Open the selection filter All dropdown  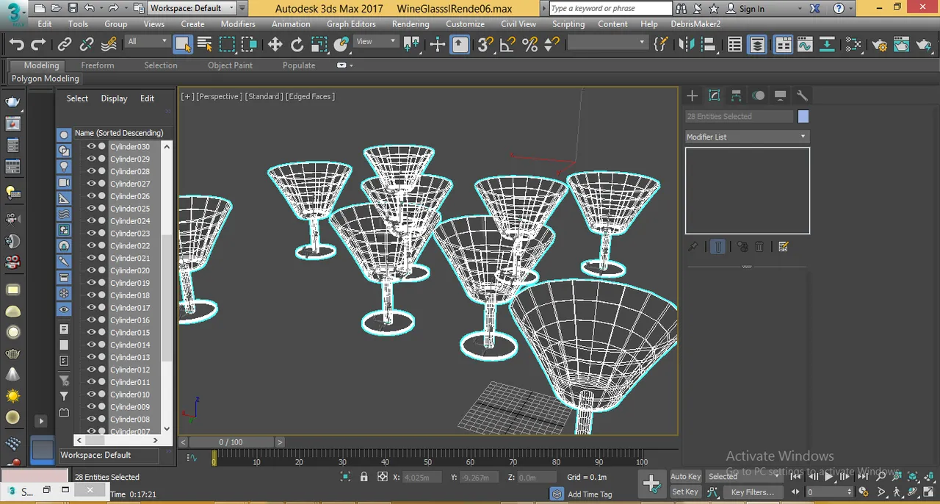pyautogui.click(x=147, y=42)
